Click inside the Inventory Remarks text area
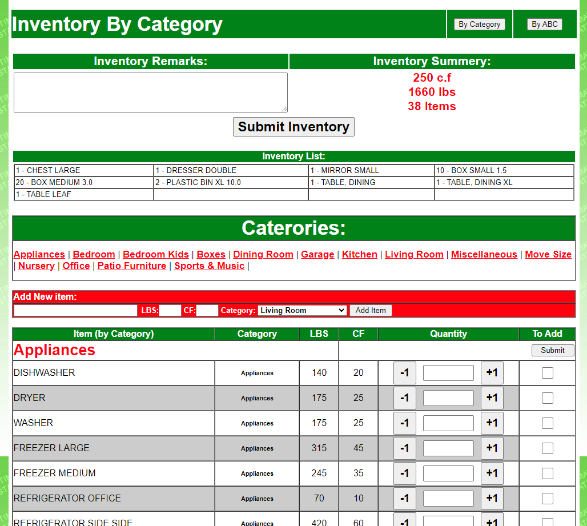 point(151,93)
